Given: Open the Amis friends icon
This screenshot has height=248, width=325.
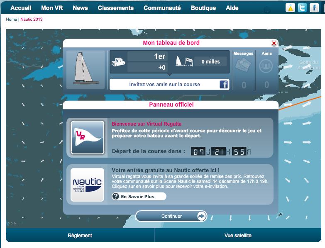Looking at the screenshot, I should coord(266,66).
